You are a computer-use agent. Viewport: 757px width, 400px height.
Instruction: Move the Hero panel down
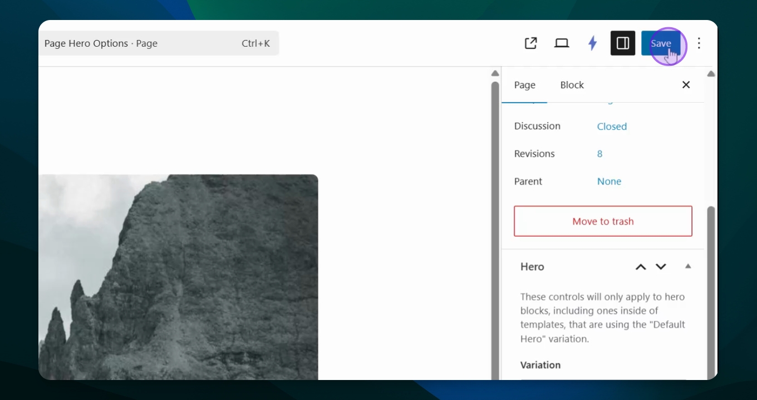pos(661,267)
